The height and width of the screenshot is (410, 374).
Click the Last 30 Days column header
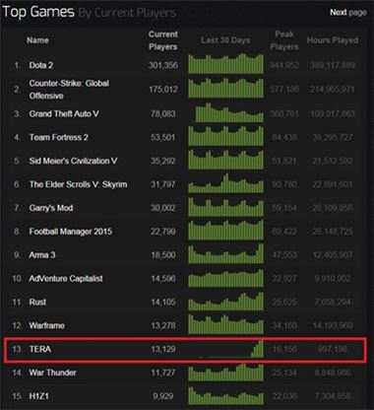[225, 40]
